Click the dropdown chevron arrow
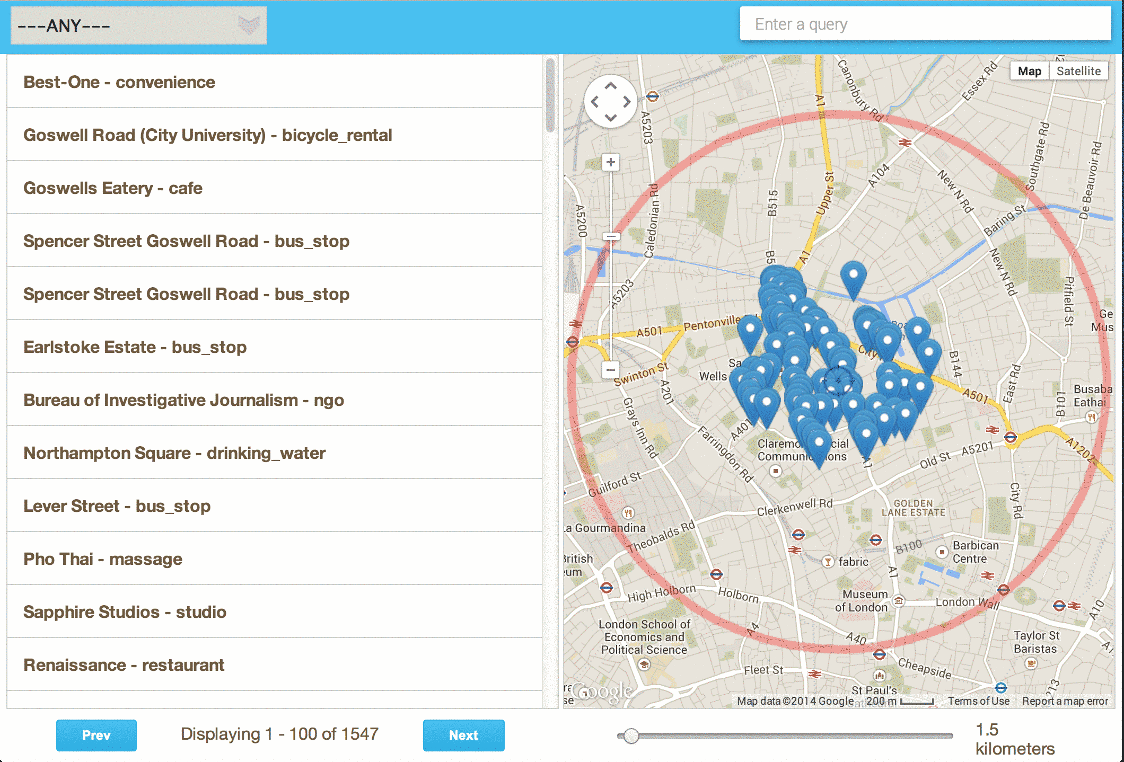The height and width of the screenshot is (762, 1124). click(x=248, y=24)
